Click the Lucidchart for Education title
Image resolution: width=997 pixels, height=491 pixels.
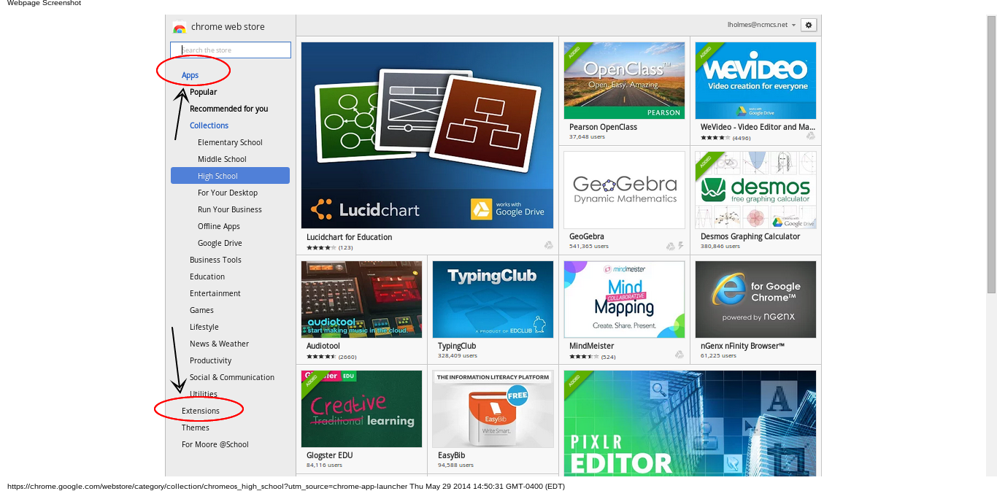[x=349, y=237]
